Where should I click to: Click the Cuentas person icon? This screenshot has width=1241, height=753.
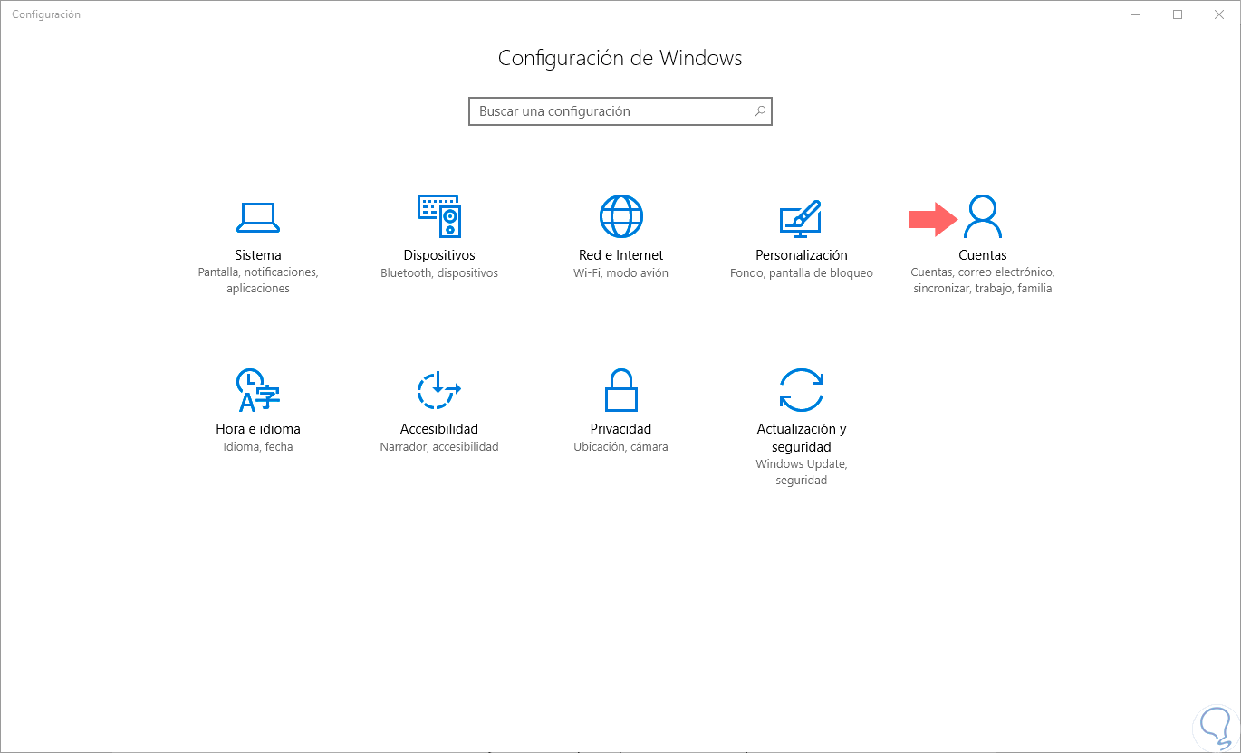point(983,216)
